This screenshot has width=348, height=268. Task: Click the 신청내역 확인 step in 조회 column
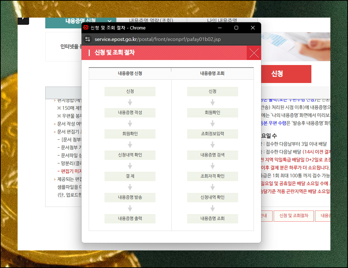tap(213, 197)
